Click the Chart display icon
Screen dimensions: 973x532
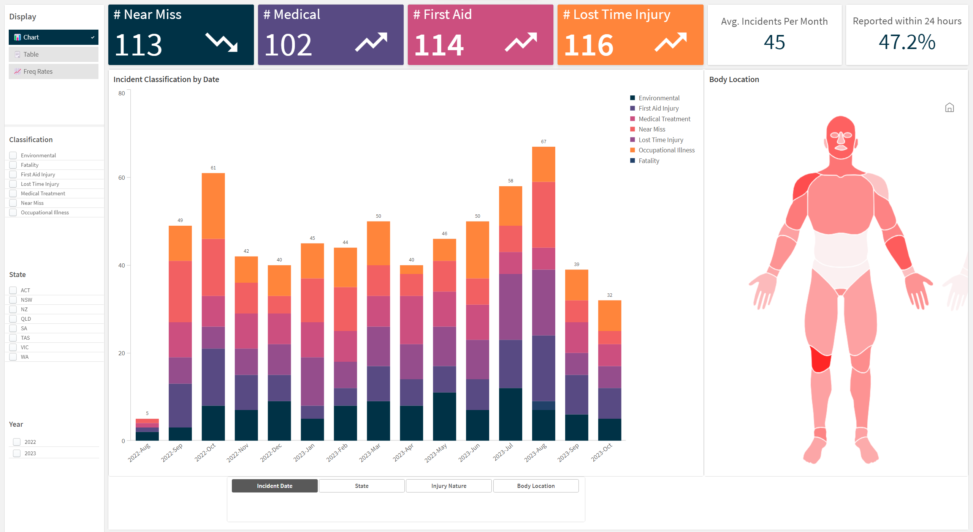[x=17, y=37]
